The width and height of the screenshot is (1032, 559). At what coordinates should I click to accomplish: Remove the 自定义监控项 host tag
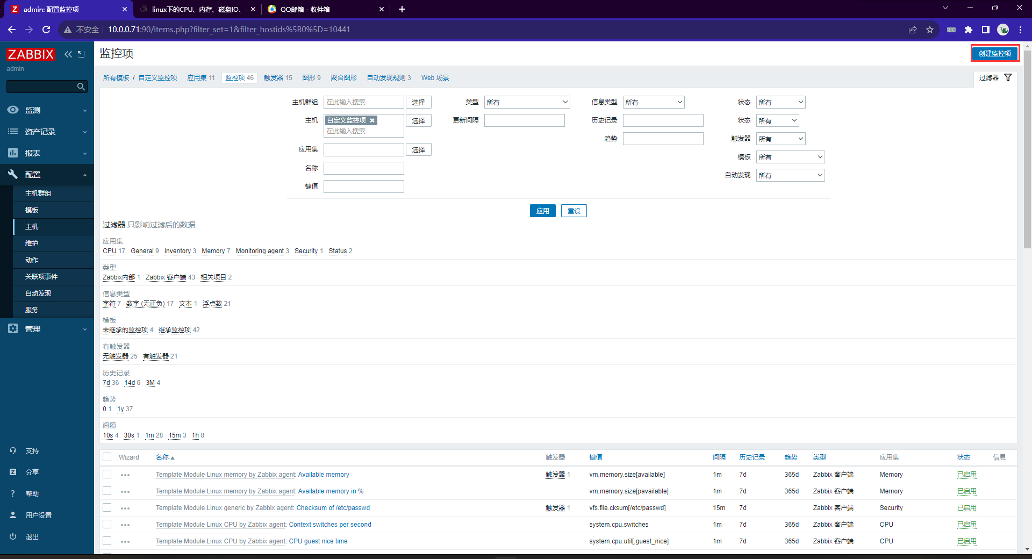[372, 120]
